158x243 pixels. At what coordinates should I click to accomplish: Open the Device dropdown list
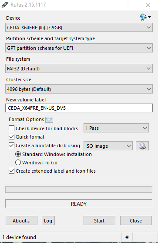coord(79,28)
